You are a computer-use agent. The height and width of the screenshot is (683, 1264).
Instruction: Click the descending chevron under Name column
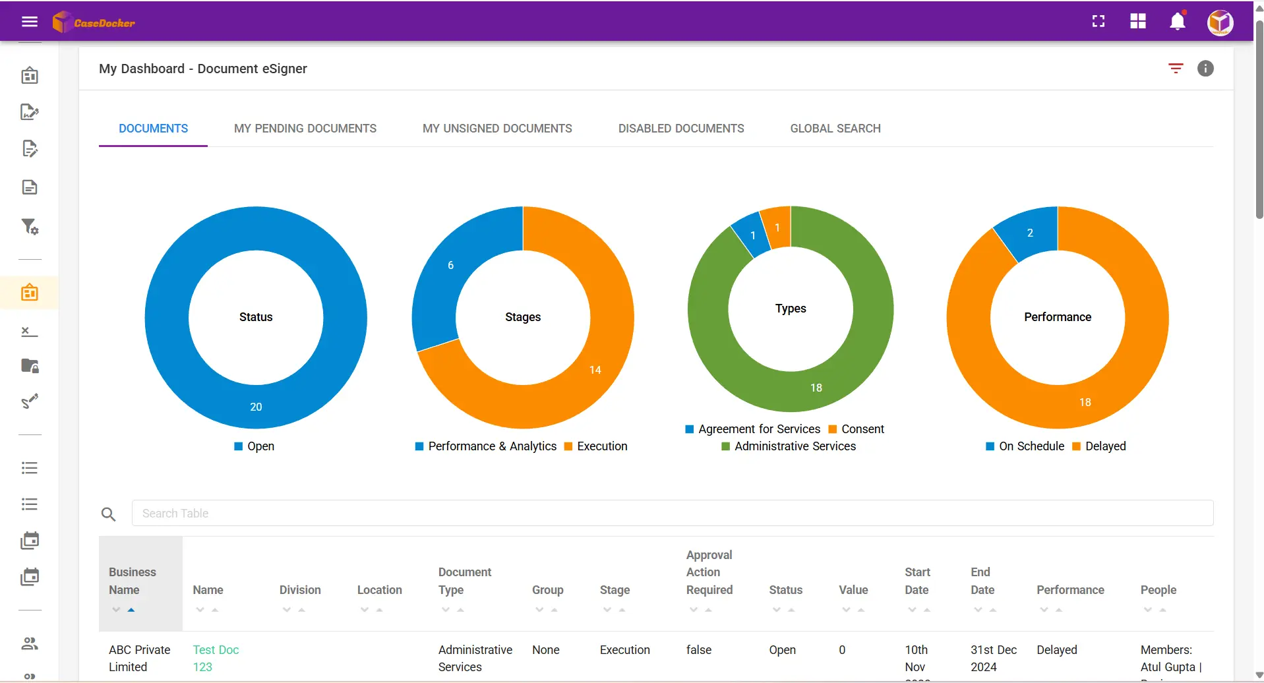click(x=200, y=610)
